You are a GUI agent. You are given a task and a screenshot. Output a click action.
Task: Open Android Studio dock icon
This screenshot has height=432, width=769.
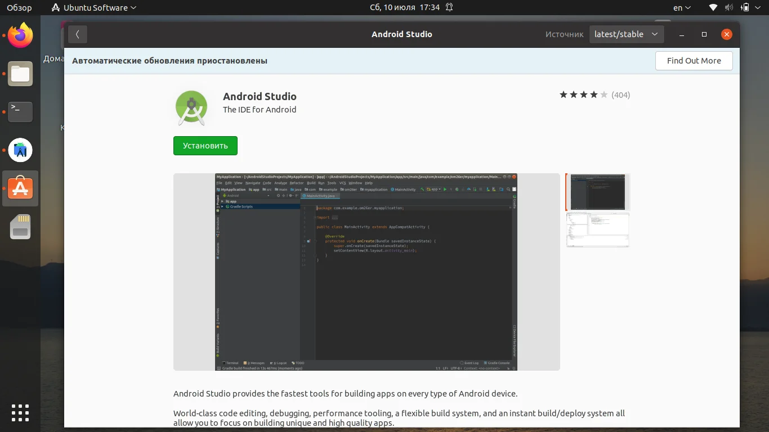(20, 150)
